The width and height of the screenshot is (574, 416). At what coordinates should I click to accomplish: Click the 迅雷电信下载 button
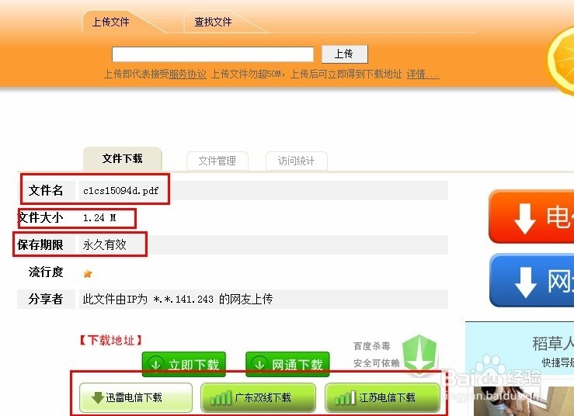136,397
